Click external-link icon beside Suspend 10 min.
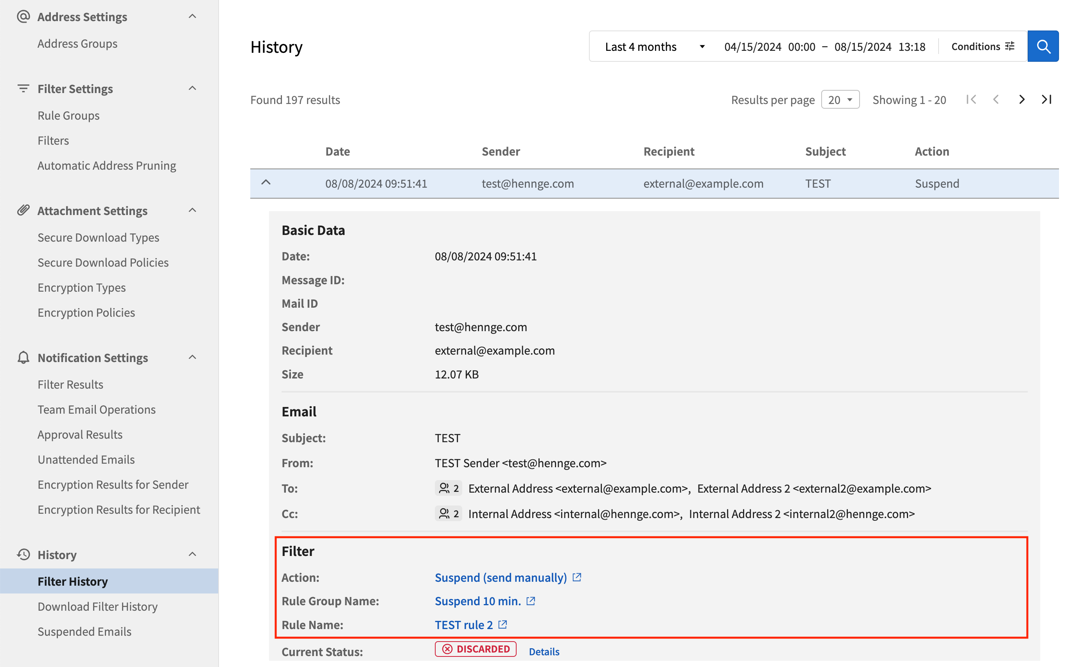 [531, 601]
